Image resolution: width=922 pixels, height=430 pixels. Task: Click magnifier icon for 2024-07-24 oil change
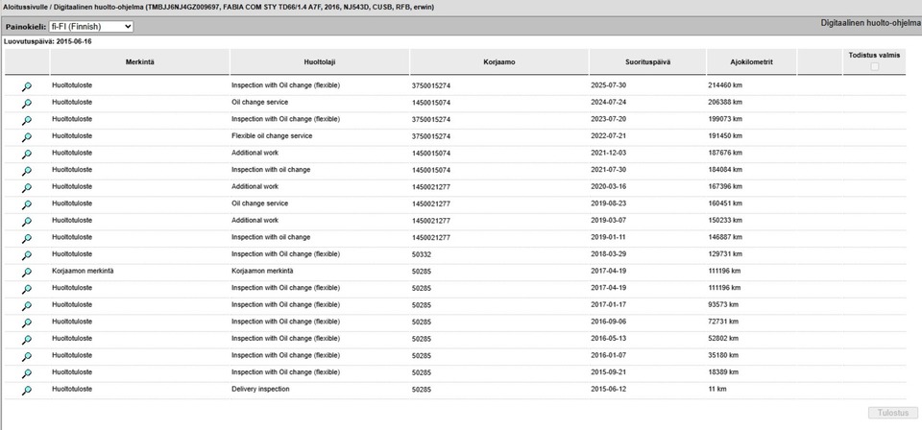click(x=27, y=103)
